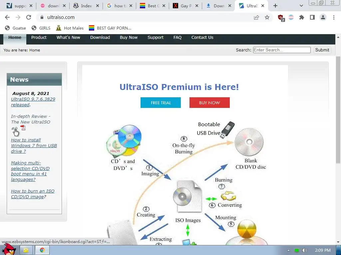The height and width of the screenshot is (255, 341).
Task: Toggle the browser side panel icon
Action: pos(312,17)
